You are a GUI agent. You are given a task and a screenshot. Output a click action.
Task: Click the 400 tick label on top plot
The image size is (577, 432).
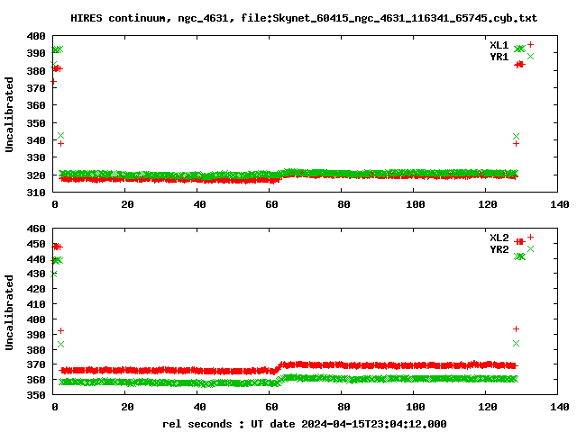tap(36, 36)
